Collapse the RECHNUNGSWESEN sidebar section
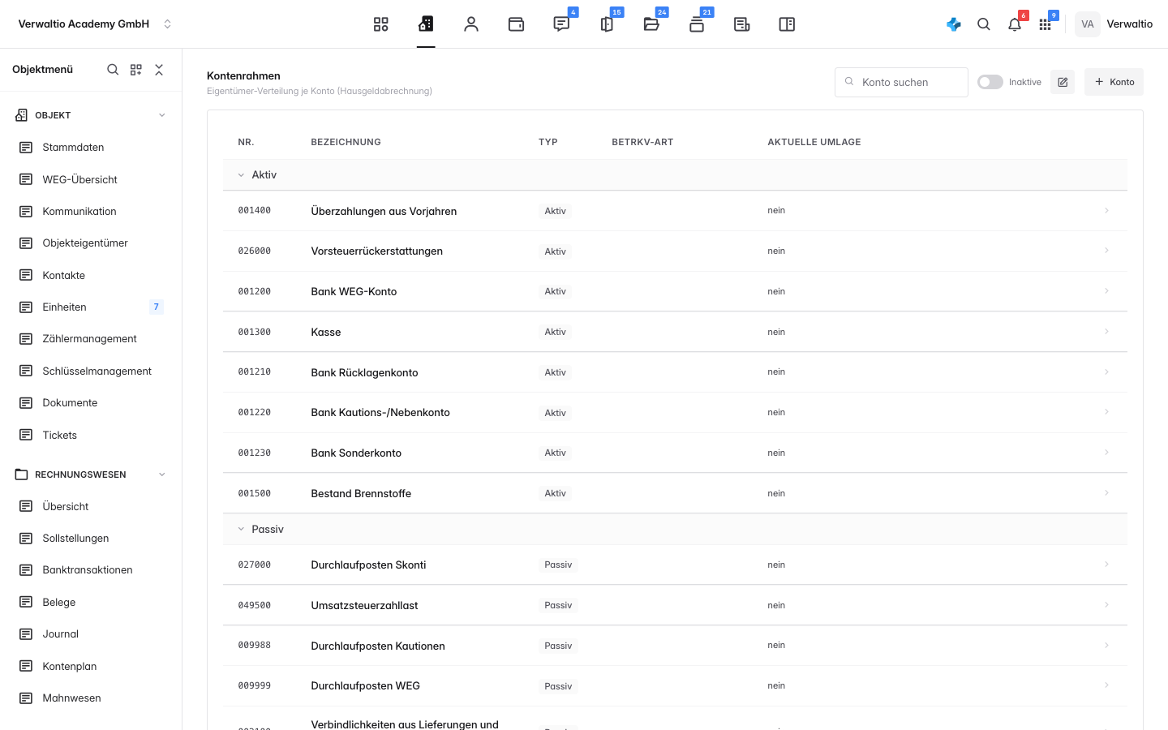Image resolution: width=1168 pixels, height=730 pixels. click(161, 474)
